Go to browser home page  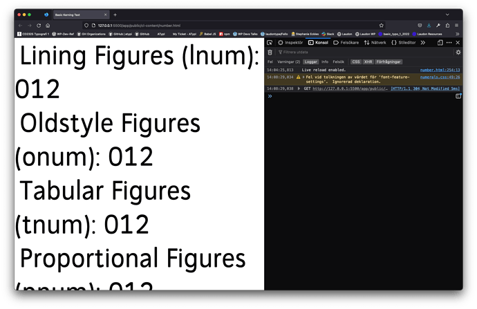(x=48, y=25)
